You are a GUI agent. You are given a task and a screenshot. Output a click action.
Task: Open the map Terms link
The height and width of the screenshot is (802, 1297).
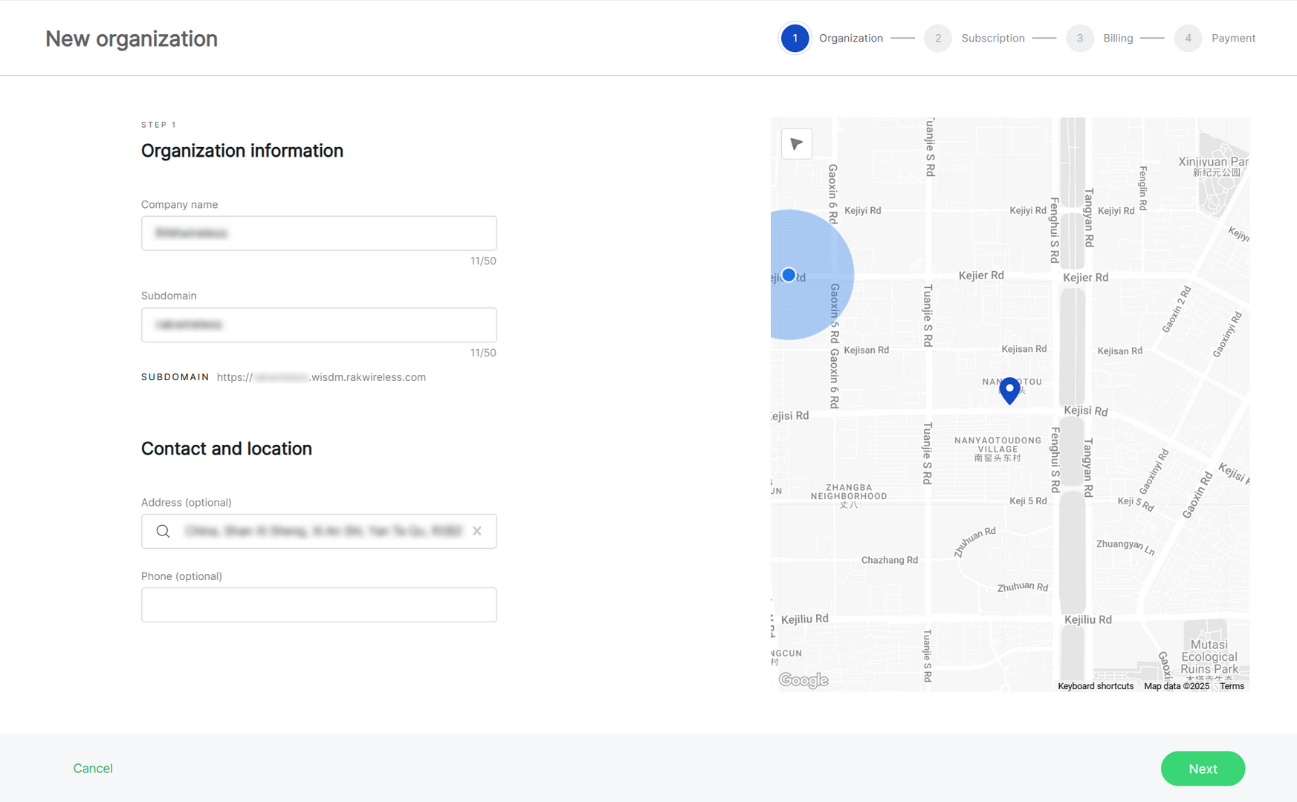click(x=1231, y=686)
